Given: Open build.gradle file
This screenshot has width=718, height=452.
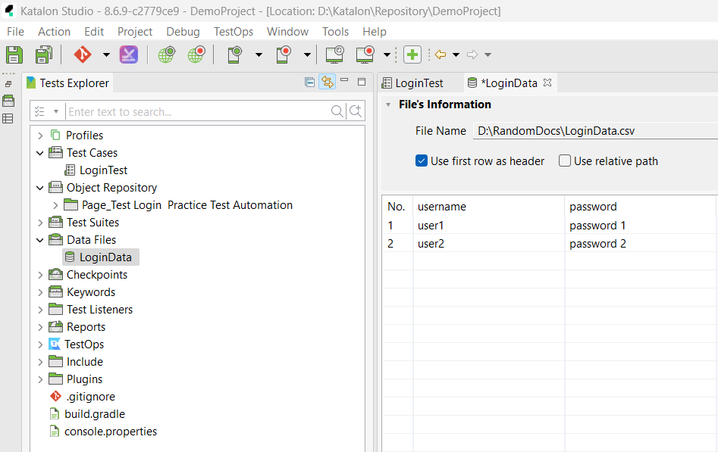Looking at the screenshot, I should tap(95, 414).
